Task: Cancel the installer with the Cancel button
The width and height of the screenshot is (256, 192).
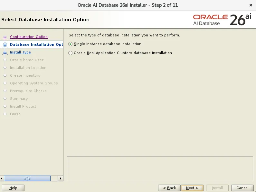Action: [242, 188]
